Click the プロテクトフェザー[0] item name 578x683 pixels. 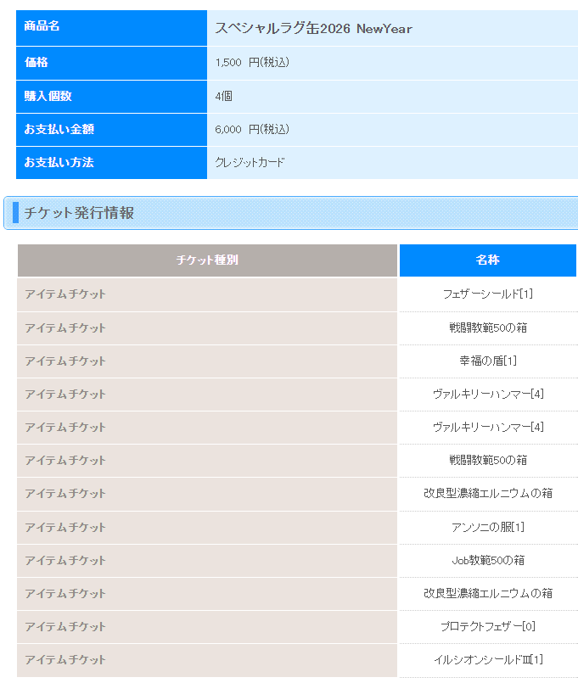[487, 626]
